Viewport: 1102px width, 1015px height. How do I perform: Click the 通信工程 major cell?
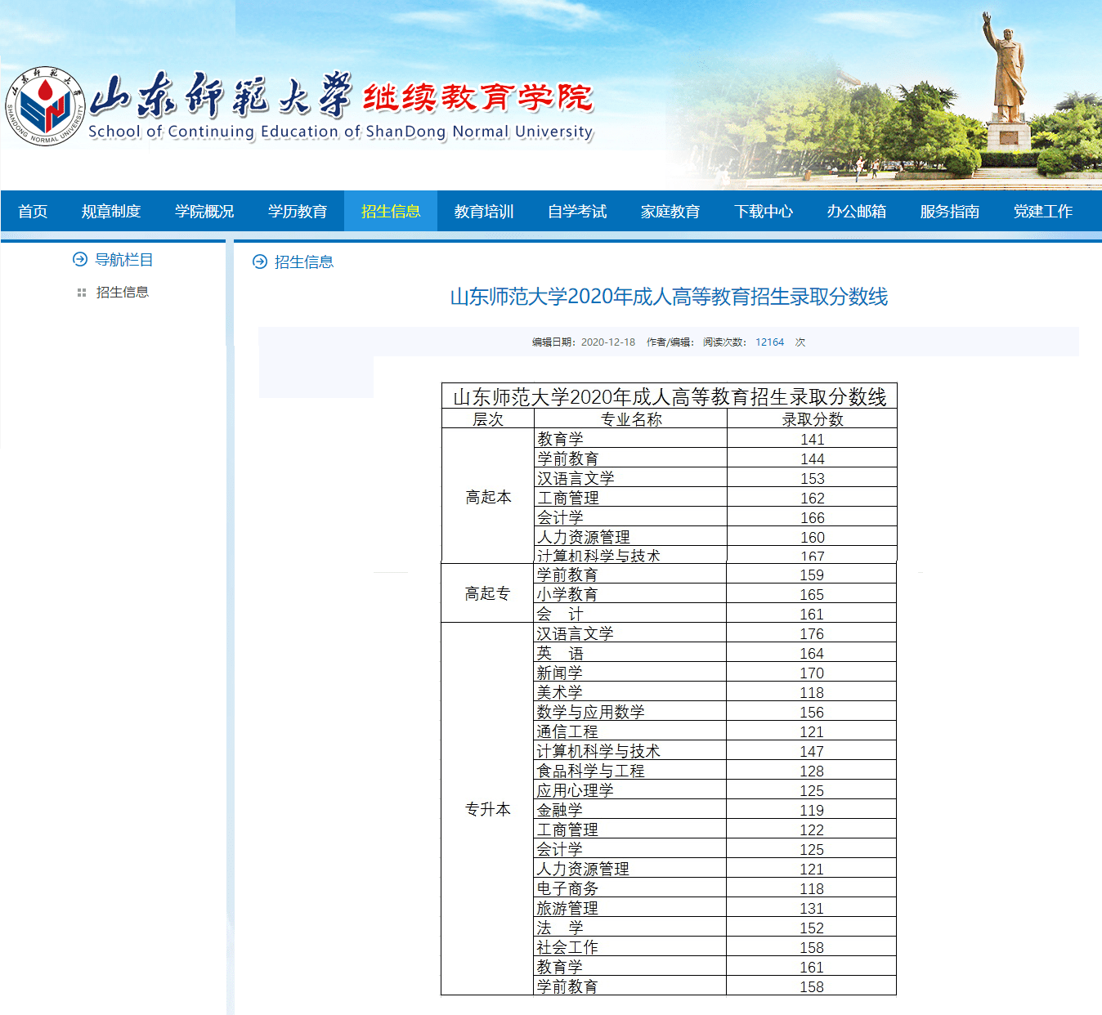pos(631,732)
